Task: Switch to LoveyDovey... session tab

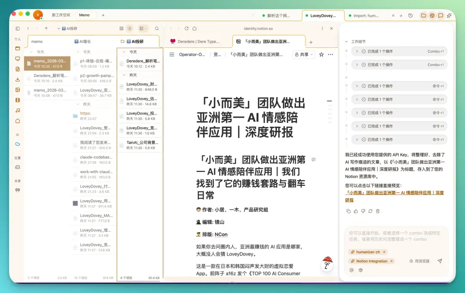Action: point(322,16)
